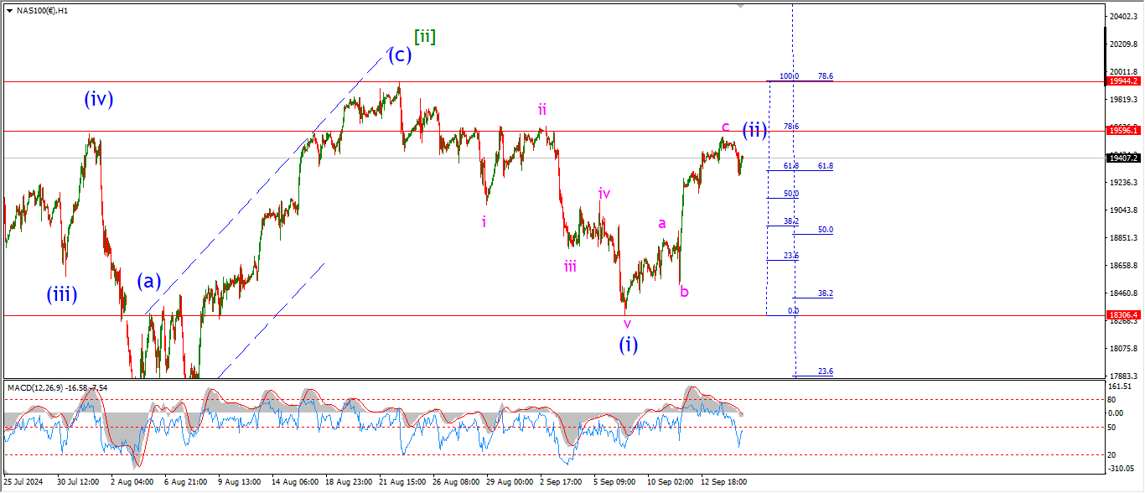Click the grey chart shift triangle marker
Screen dimensions: 1145x493
click(x=740, y=5)
